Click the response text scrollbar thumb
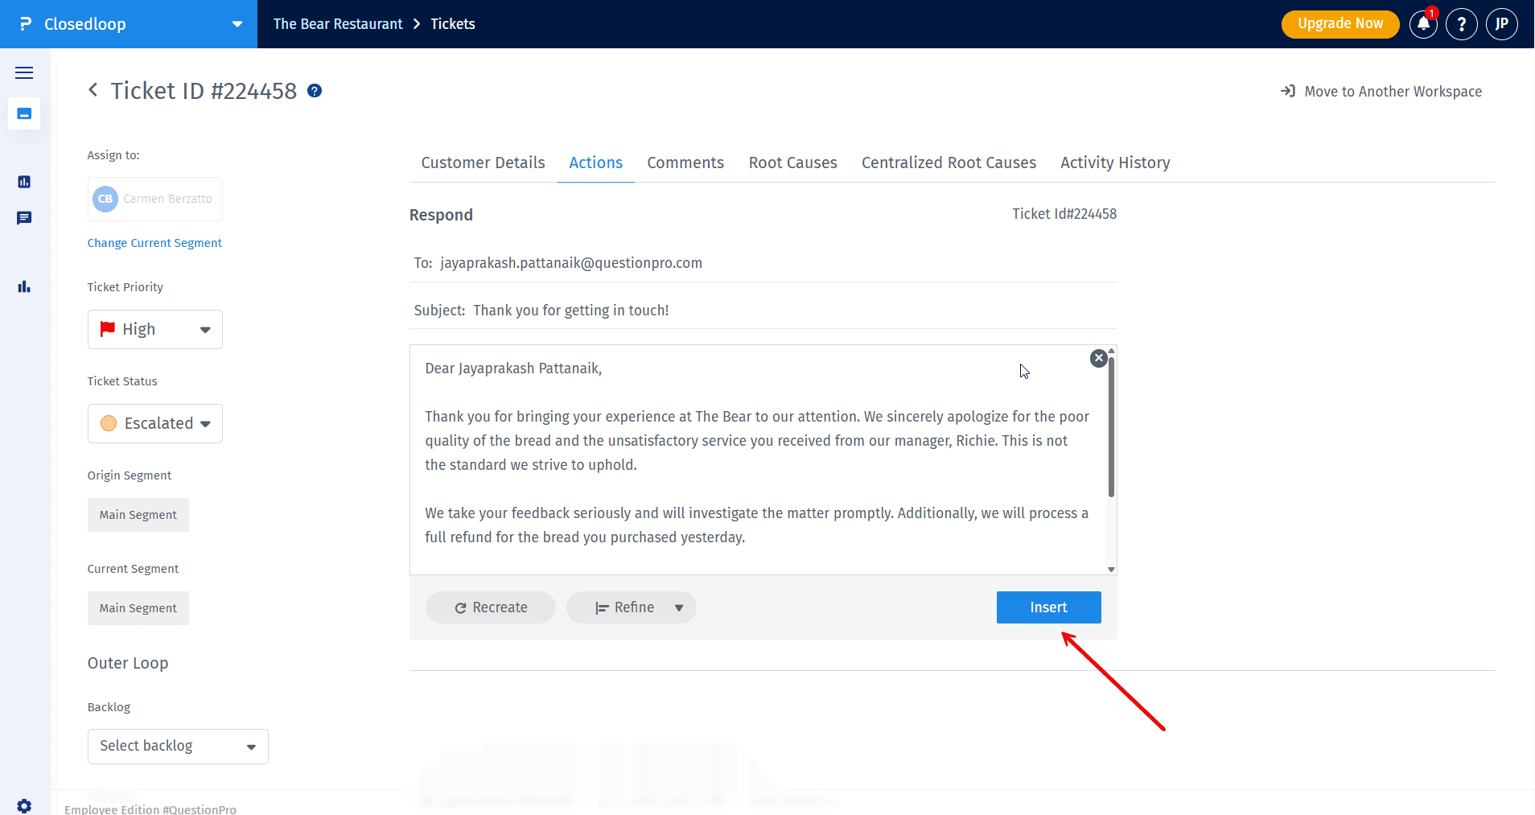The height and width of the screenshot is (815, 1535). pyautogui.click(x=1111, y=426)
